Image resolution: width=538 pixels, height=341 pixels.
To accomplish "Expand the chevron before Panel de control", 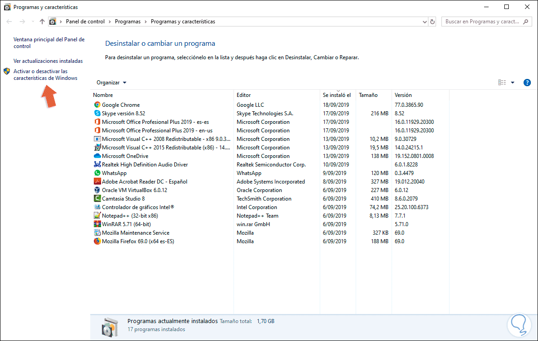I will pyautogui.click(x=61, y=22).
